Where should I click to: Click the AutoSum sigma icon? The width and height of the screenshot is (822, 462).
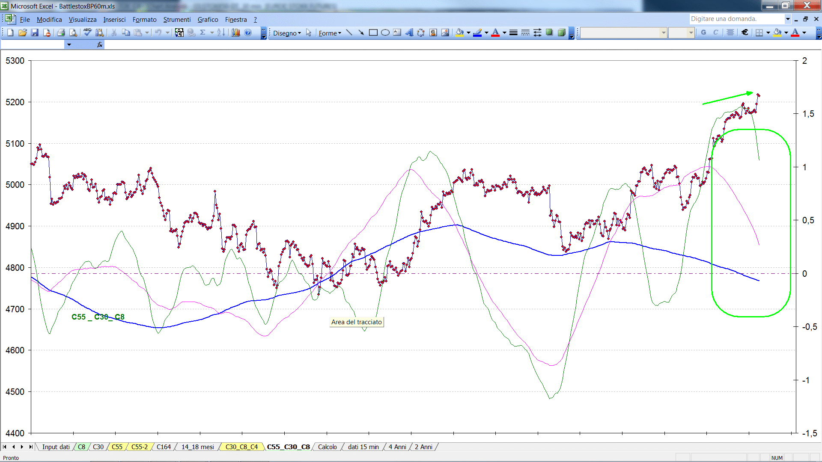pos(203,33)
